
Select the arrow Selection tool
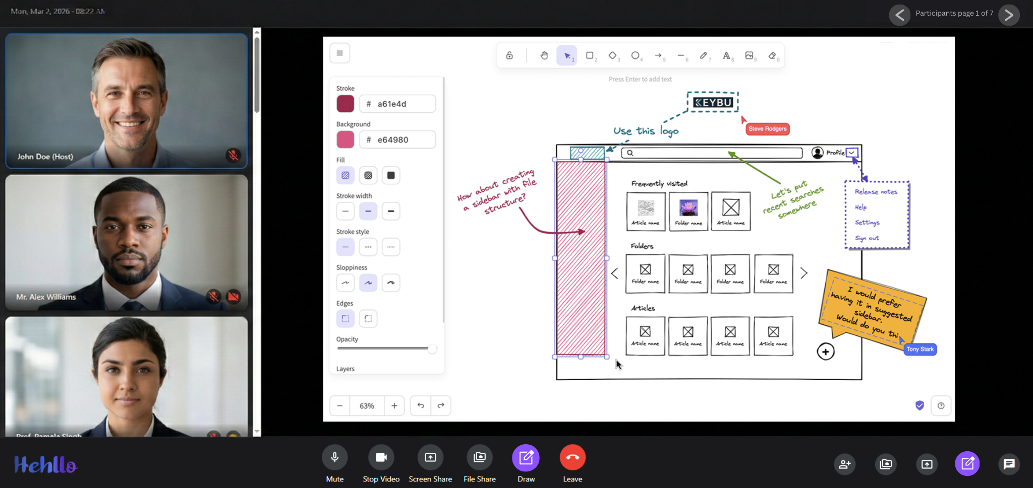click(567, 55)
